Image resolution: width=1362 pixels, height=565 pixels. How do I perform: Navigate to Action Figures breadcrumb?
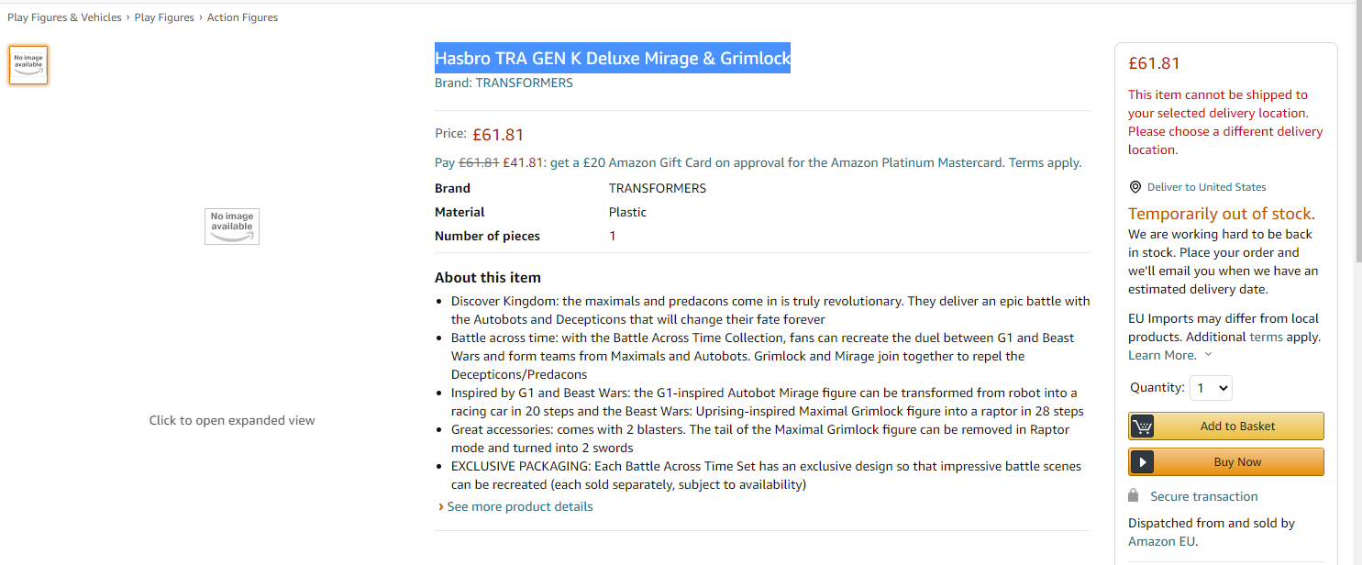242,17
